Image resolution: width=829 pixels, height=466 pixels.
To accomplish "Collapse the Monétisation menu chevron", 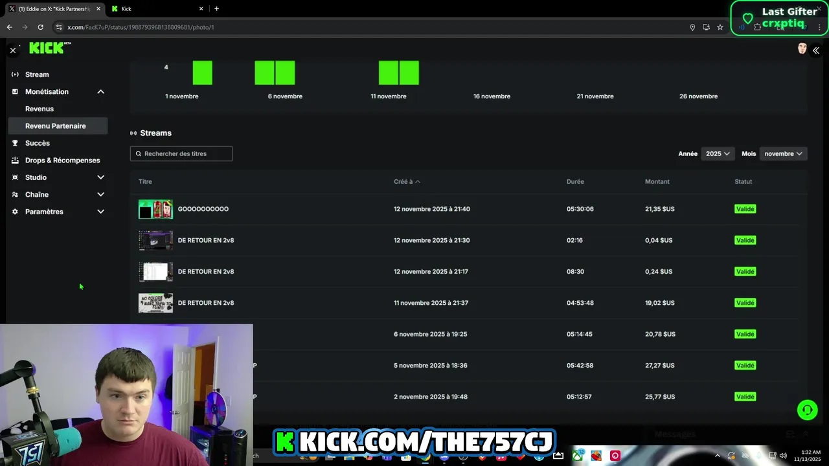I will click(100, 92).
